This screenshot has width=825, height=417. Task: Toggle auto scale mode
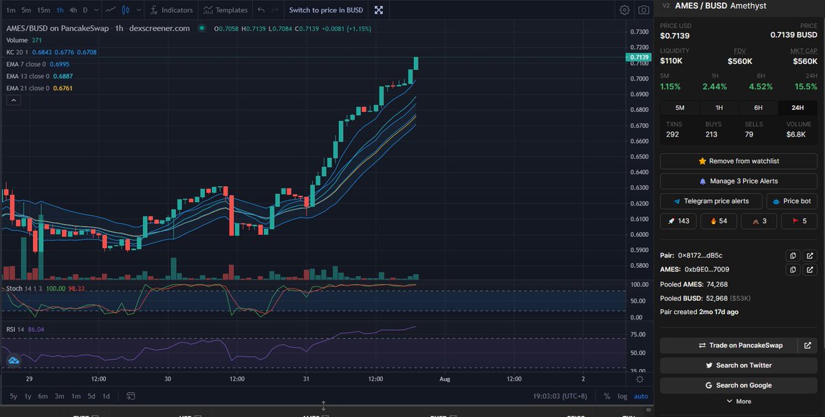pyautogui.click(x=640, y=396)
